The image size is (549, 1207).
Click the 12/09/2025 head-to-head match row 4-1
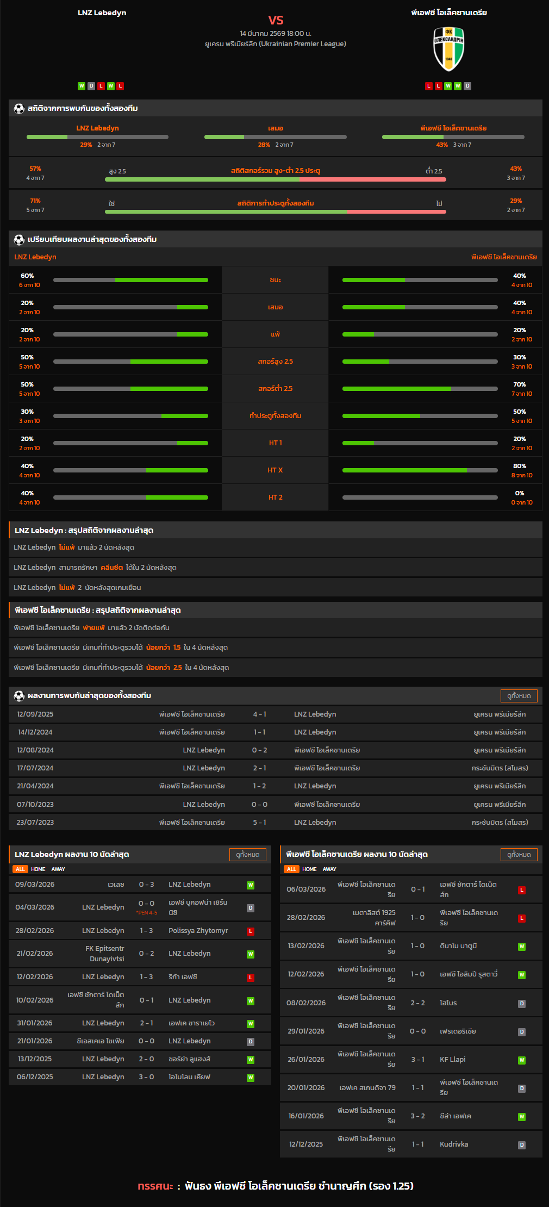click(x=275, y=714)
